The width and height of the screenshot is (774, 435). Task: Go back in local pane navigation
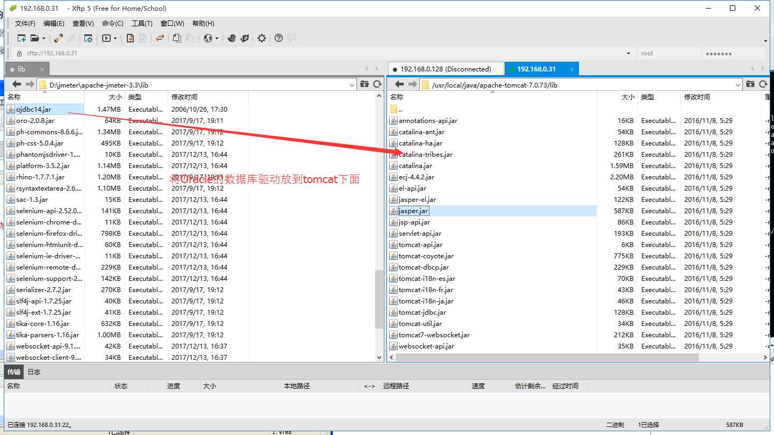(x=17, y=84)
